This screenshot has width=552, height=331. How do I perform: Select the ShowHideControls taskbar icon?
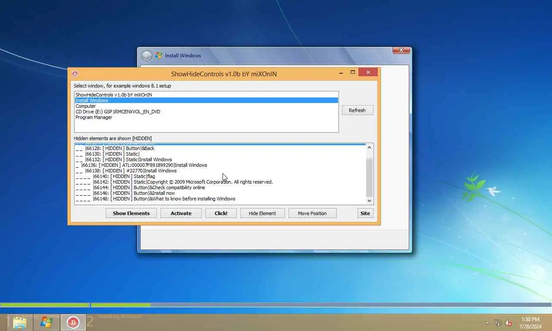pyautogui.click(x=73, y=322)
